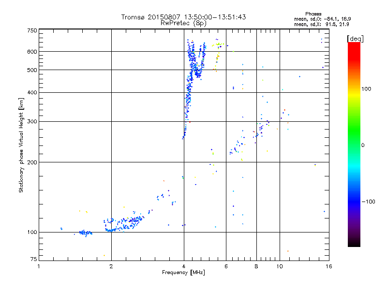Click the plot title "Tromsø 20150807 13:50:00-13:51:43"
This screenshot has width=387, height=290.
click(x=183, y=17)
